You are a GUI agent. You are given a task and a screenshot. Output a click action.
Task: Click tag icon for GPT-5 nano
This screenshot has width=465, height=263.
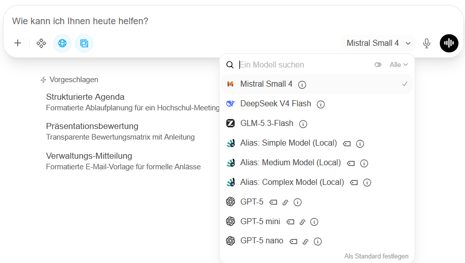pos(293,242)
